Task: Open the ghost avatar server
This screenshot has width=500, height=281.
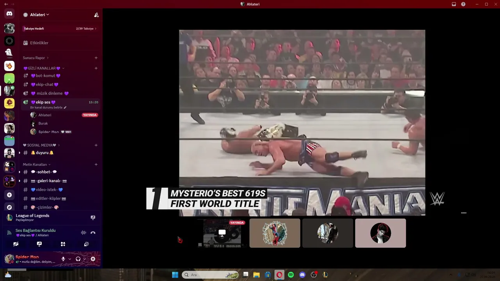Action: [x=9, y=53]
